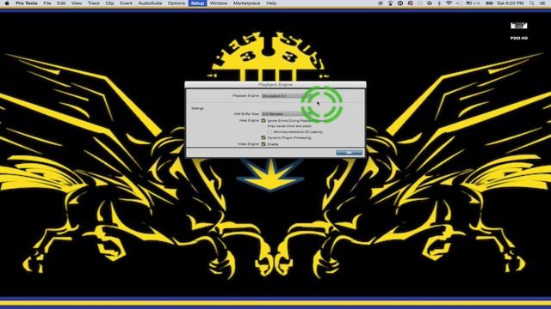Open the H/W Buffer Size dropdown
551x309 pixels.
[288, 114]
